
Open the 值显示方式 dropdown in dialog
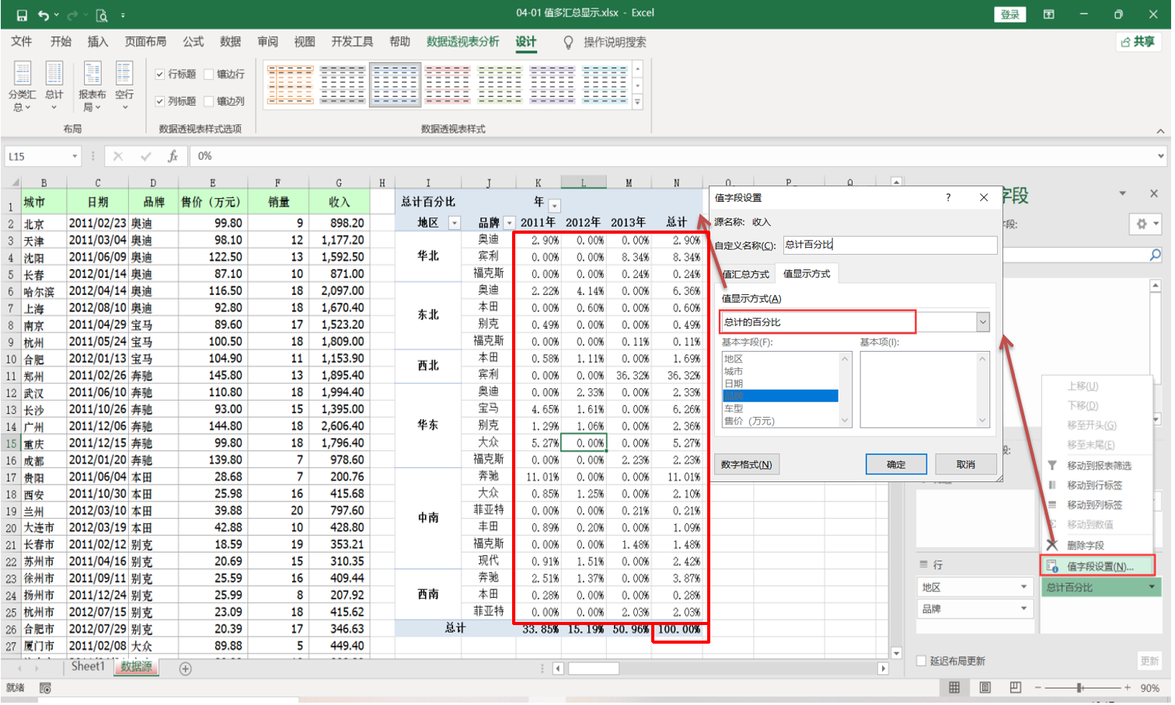coord(983,321)
